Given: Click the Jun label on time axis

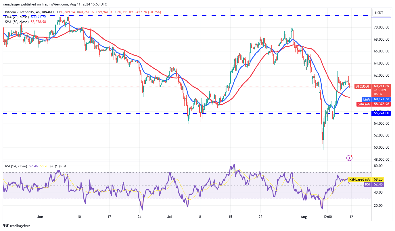Looking at the screenshot, I should [x=40, y=216].
